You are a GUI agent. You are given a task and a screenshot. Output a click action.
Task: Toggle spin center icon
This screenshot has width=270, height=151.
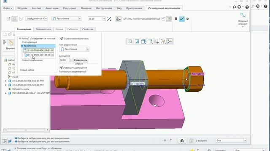click(x=170, y=41)
